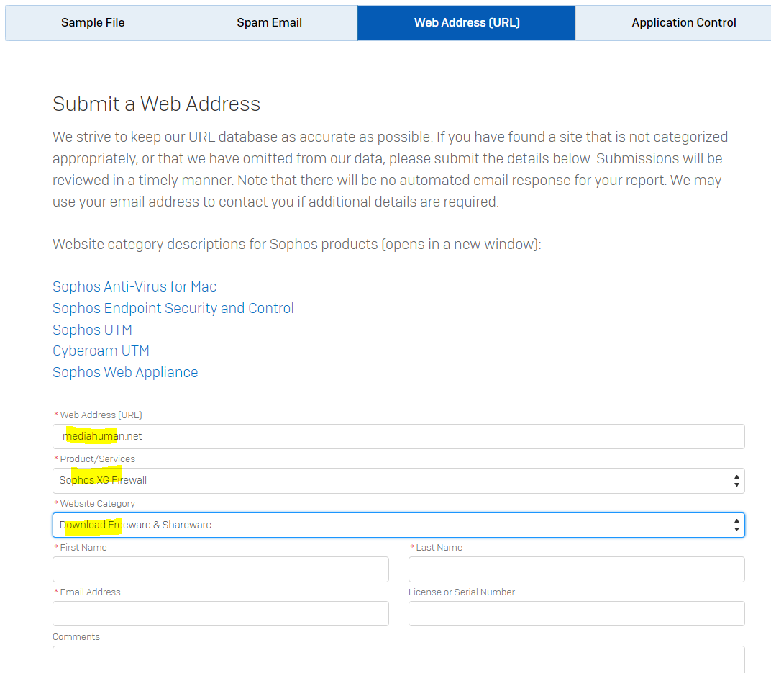Click the Submit a Web Address heading

click(156, 104)
